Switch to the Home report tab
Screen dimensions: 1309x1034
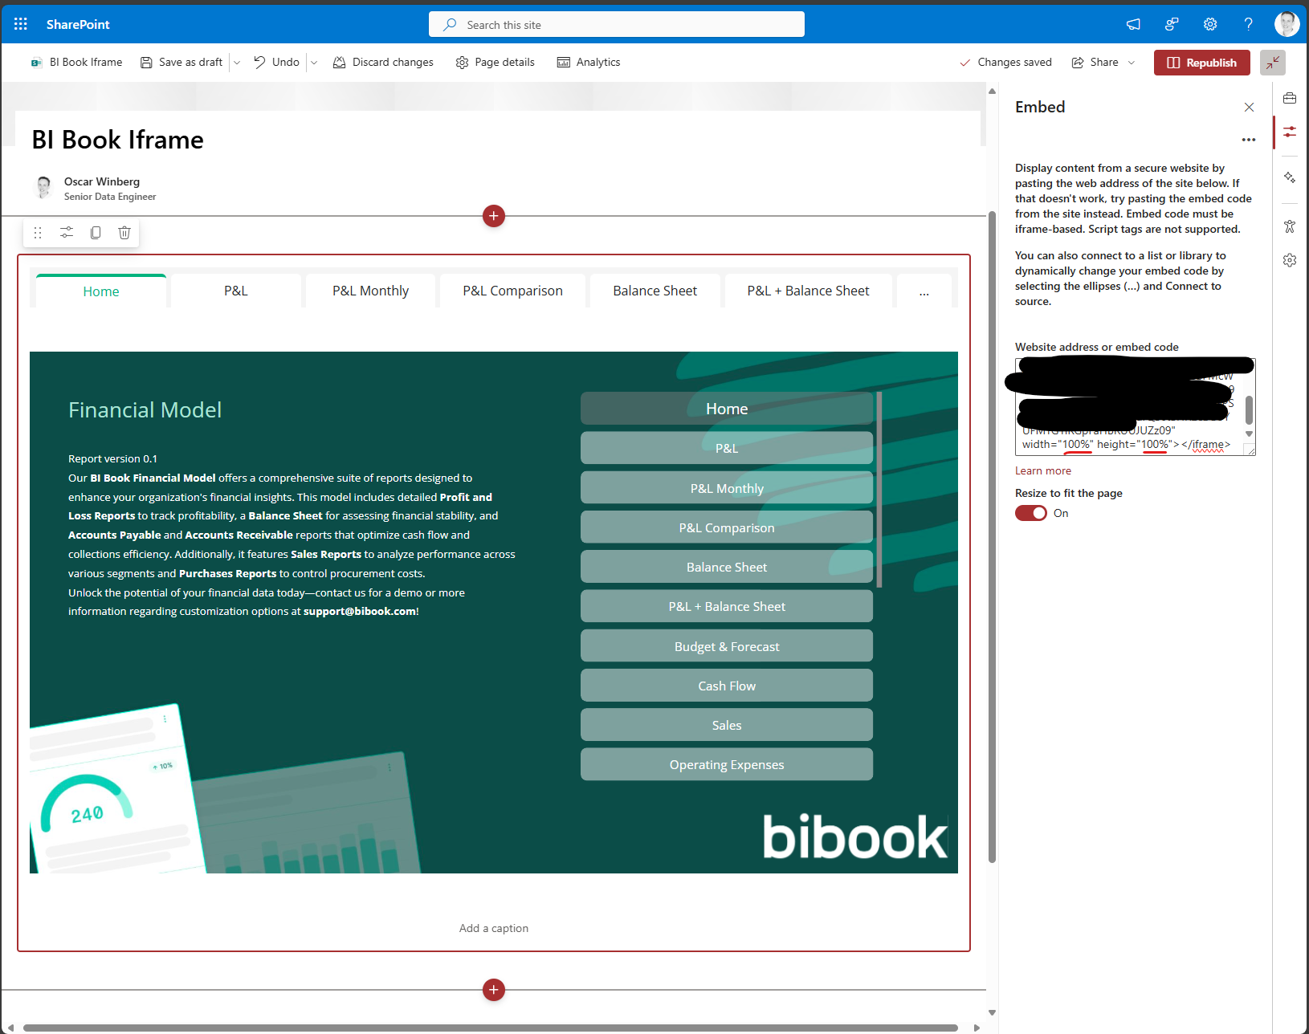[x=101, y=291]
